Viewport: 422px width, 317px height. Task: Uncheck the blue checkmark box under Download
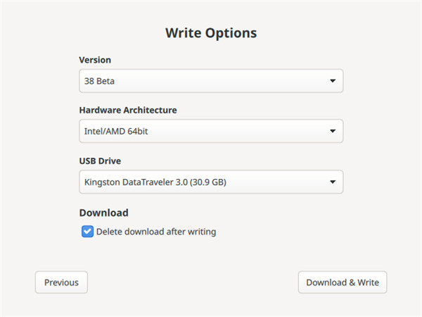click(87, 231)
